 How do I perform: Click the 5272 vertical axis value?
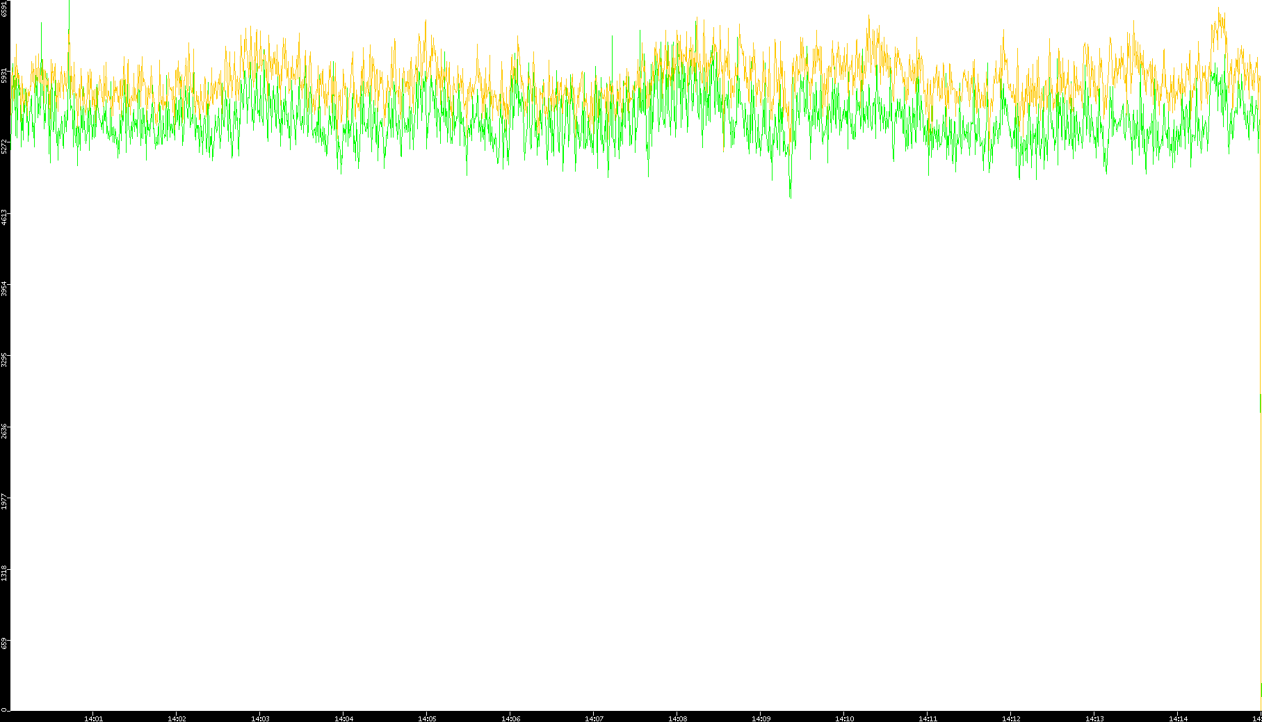[x=4, y=147]
